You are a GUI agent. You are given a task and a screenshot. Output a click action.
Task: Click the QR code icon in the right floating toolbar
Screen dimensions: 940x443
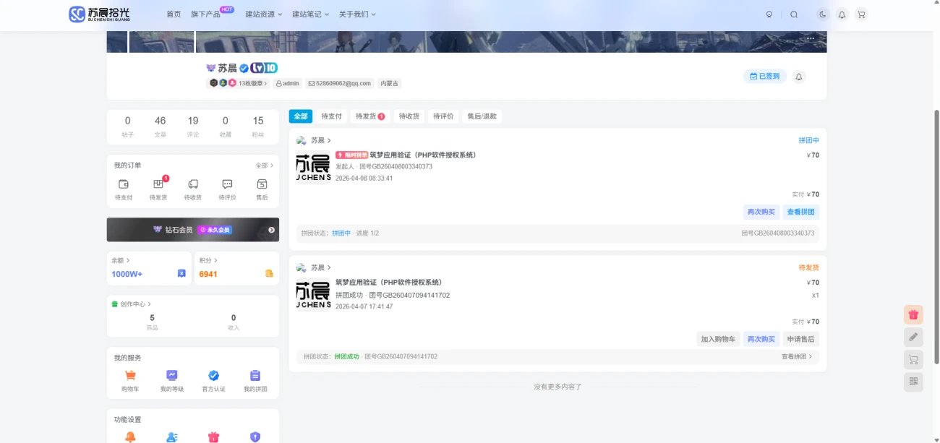913,382
